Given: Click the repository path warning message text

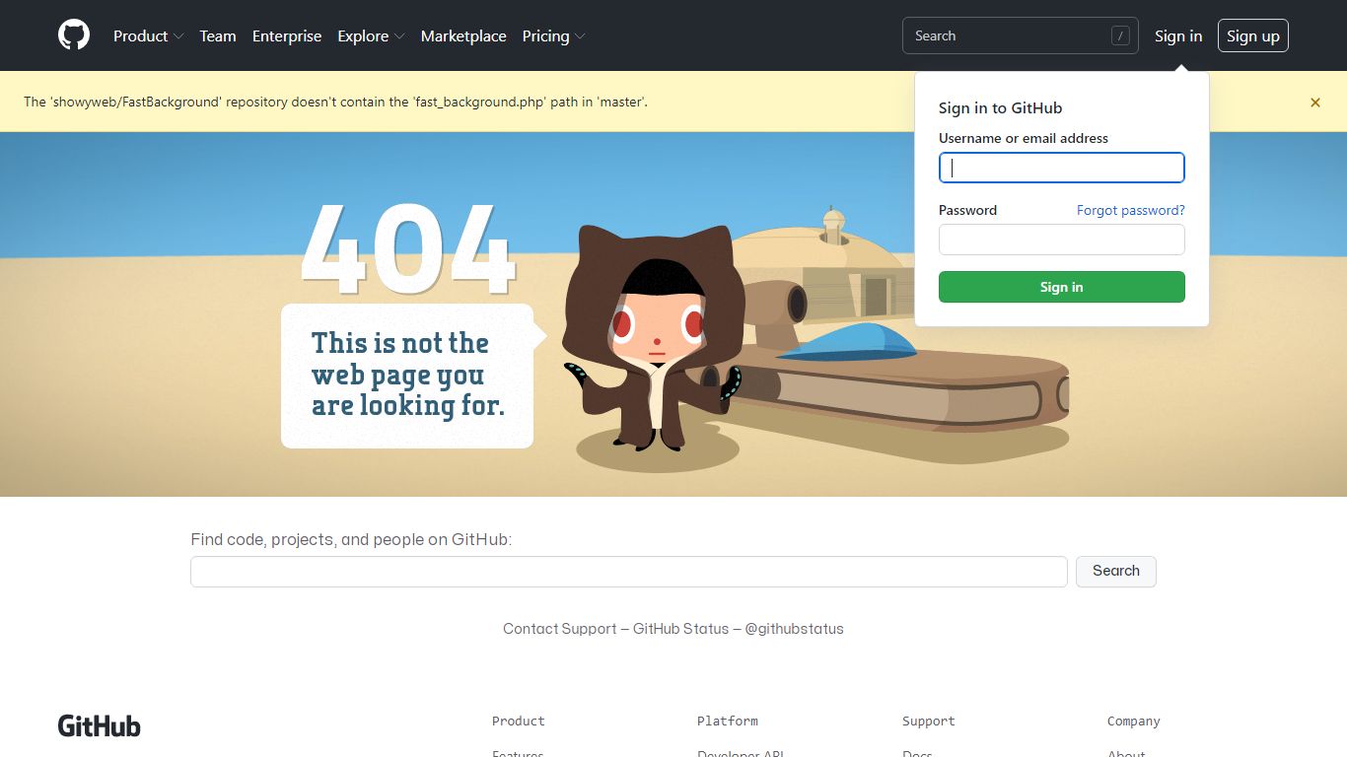Looking at the screenshot, I should [336, 102].
